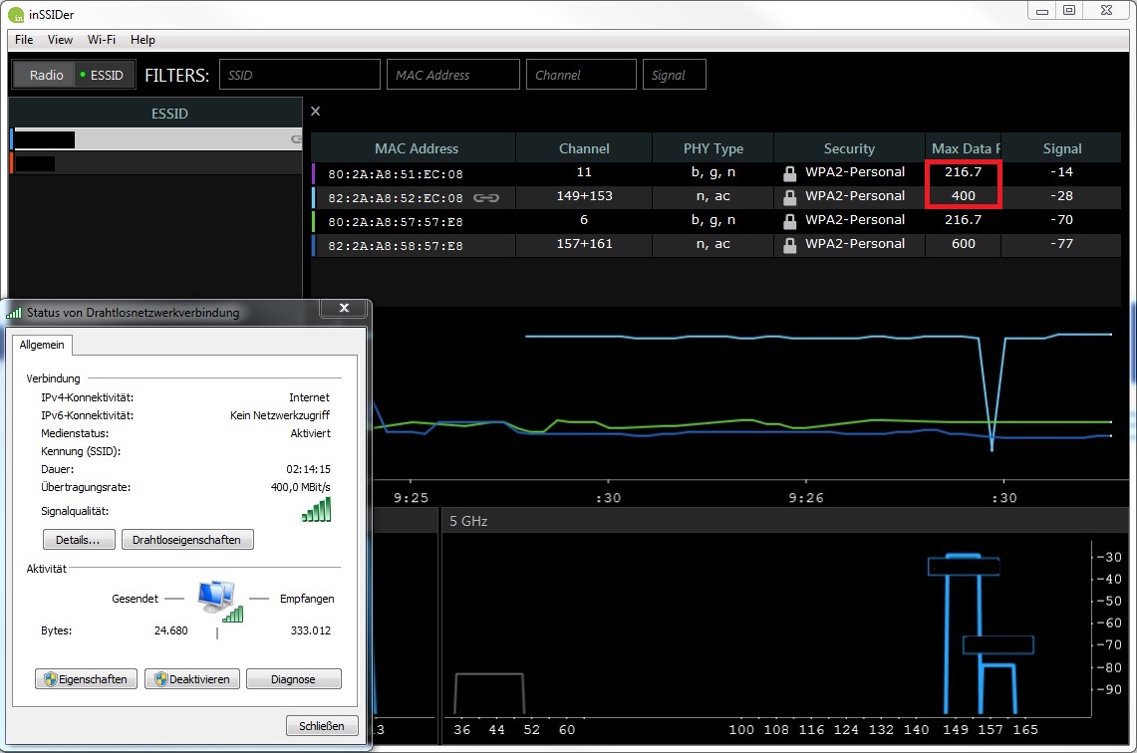Sort by PHY Type column header
Screen dimensions: 1137x753
(712, 148)
